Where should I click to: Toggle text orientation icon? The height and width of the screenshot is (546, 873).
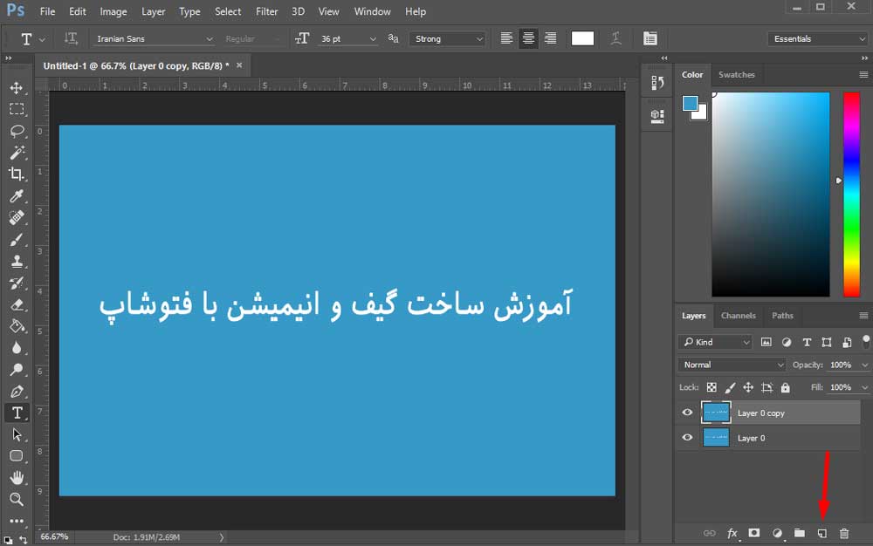click(x=71, y=38)
